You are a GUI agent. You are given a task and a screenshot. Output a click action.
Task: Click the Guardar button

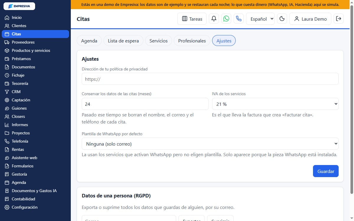[326, 171]
